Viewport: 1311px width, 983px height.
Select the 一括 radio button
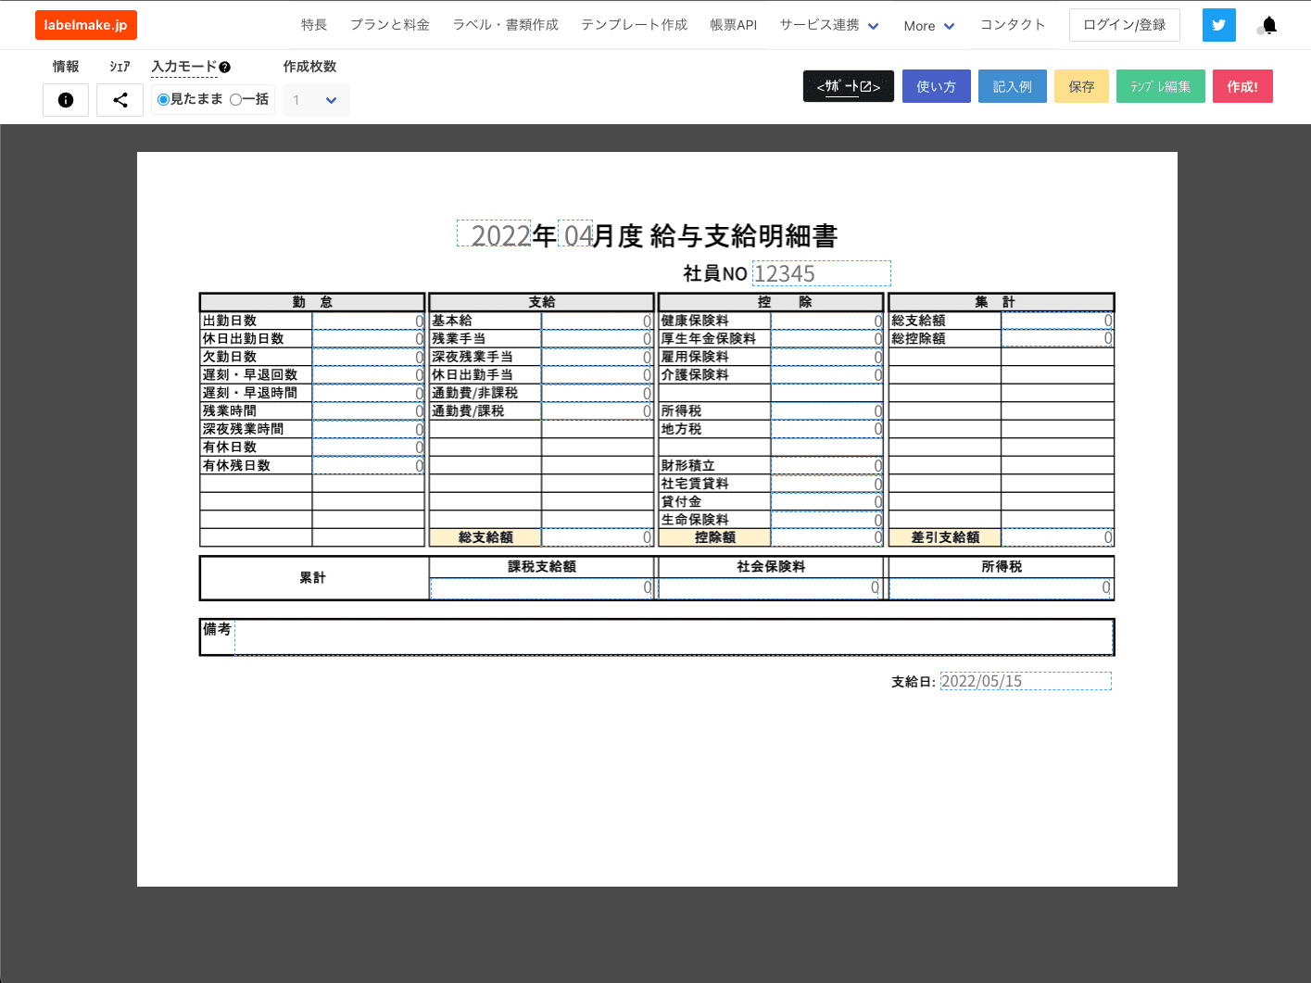[x=235, y=100]
